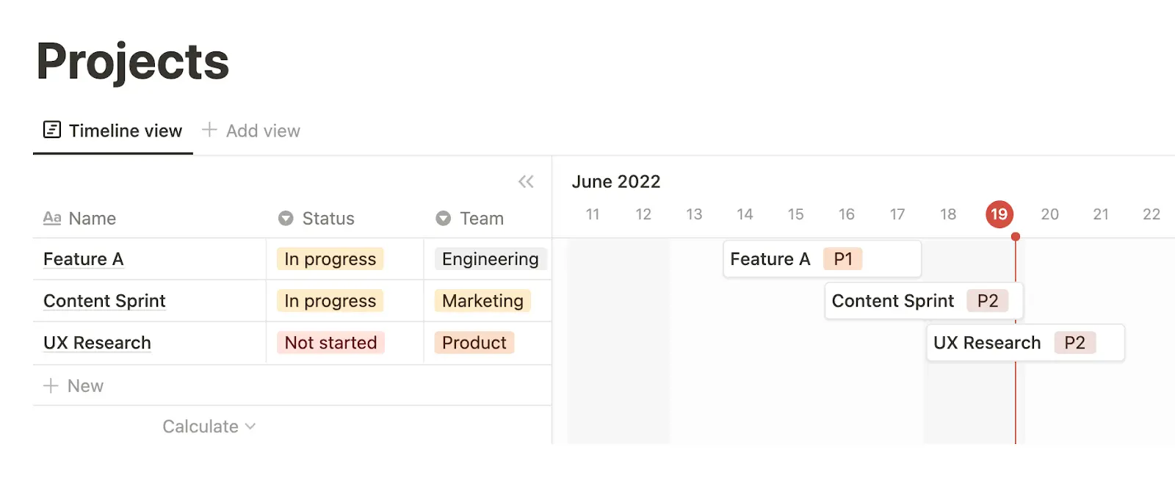The width and height of the screenshot is (1175, 477).
Task: Select the UX Research timeline bar
Action: (x=1024, y=343)
